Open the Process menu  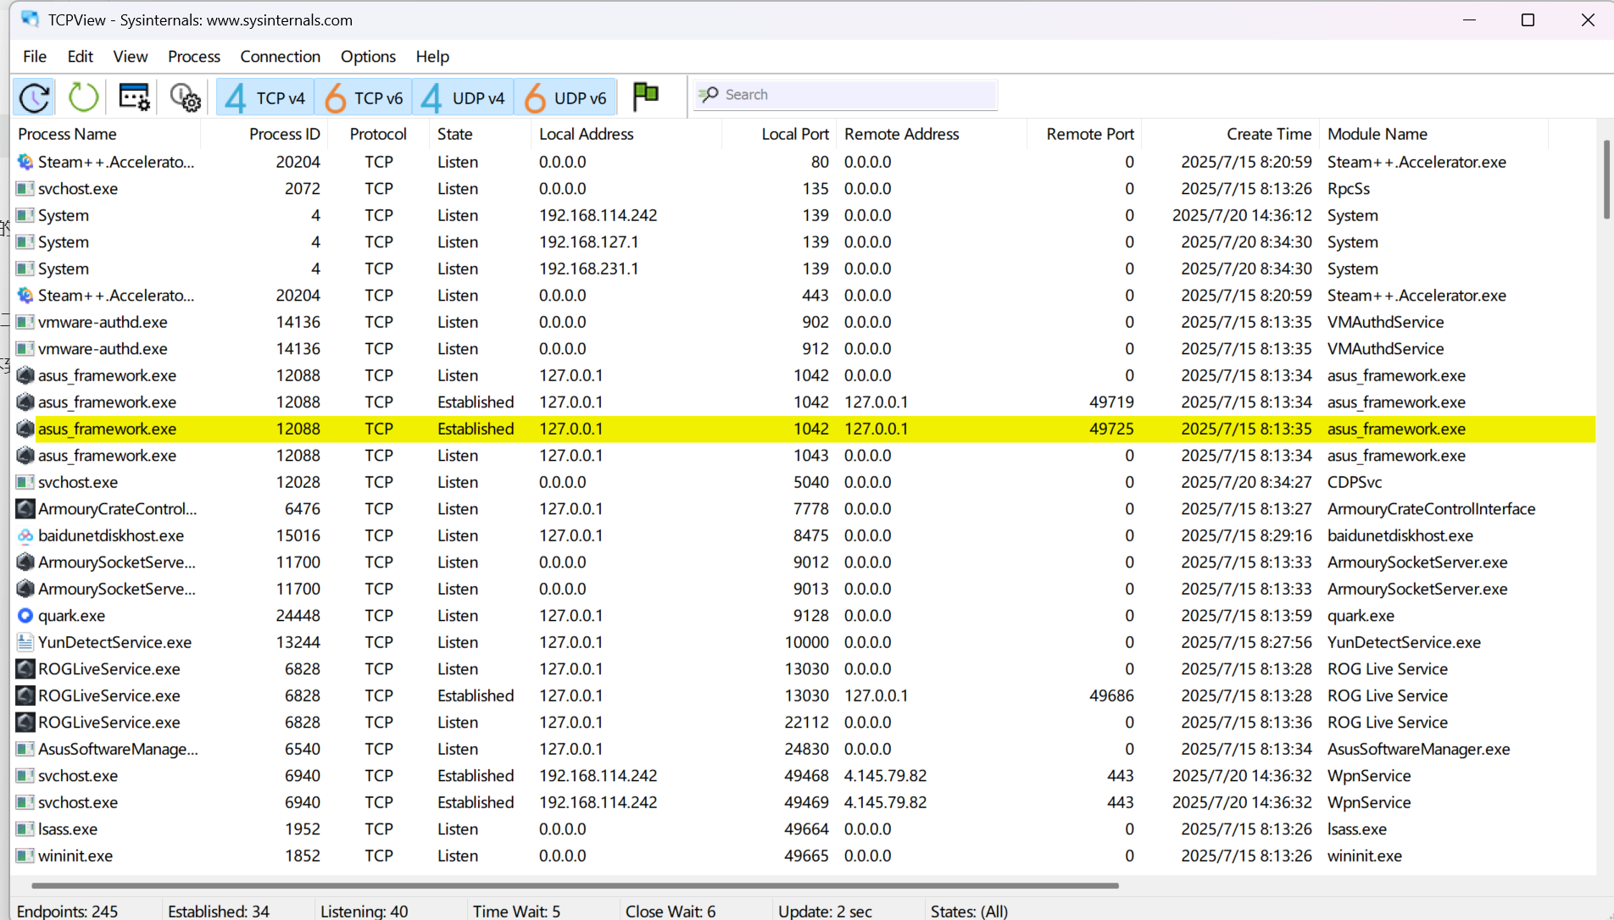click(194, 57)
